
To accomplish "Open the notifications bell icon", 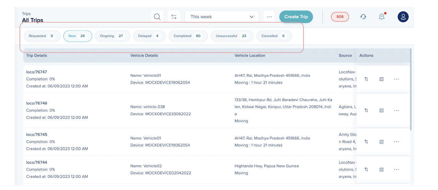I will click(x=382, y=16).
